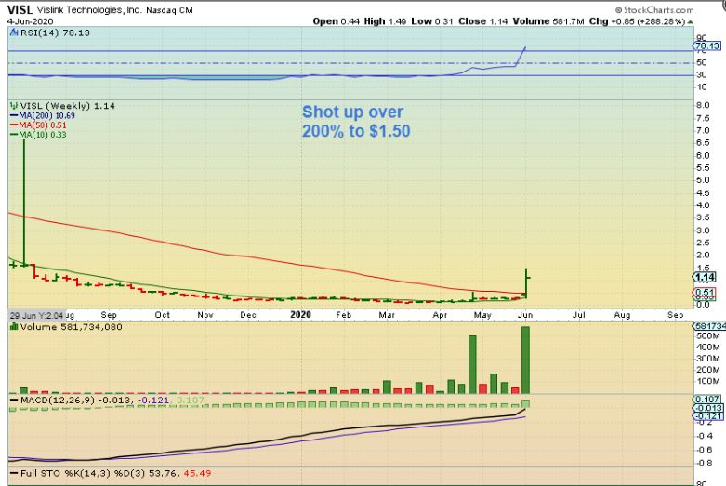Click the 29 Jun Y:2.04 crosshair label

click(34, 315)
